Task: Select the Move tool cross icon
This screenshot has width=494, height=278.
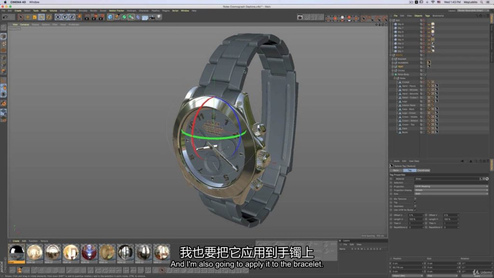Action: click(x=27, y=17)
